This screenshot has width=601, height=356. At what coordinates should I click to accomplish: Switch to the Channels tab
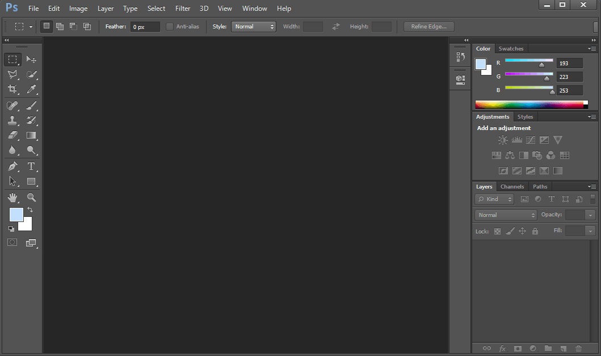tap(512, 186)
